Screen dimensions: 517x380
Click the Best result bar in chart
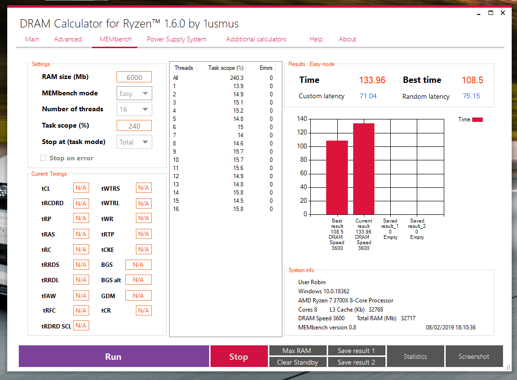click(337, 178)
